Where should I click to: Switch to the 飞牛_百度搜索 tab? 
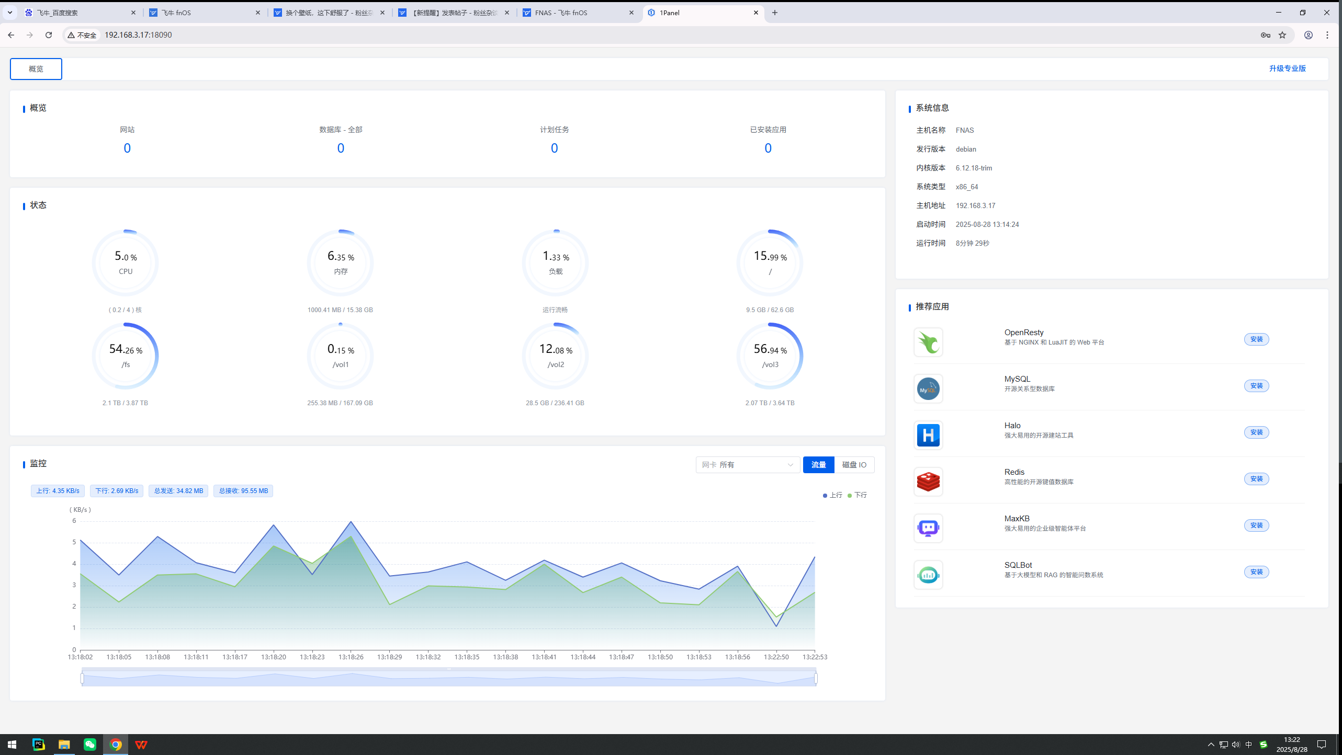pos(78,13)
